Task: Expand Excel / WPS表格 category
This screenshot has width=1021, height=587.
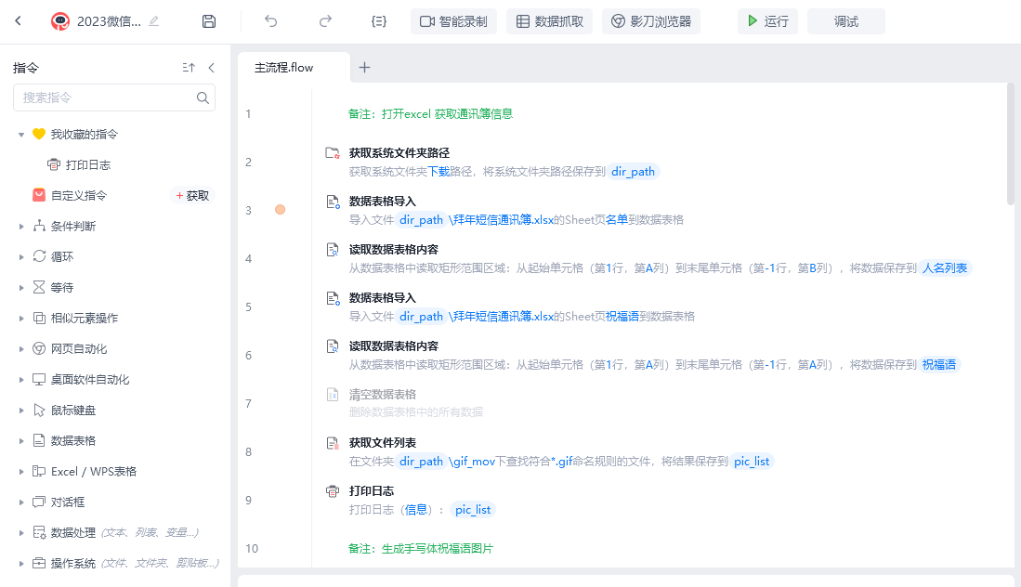Action: pos(21,471)
